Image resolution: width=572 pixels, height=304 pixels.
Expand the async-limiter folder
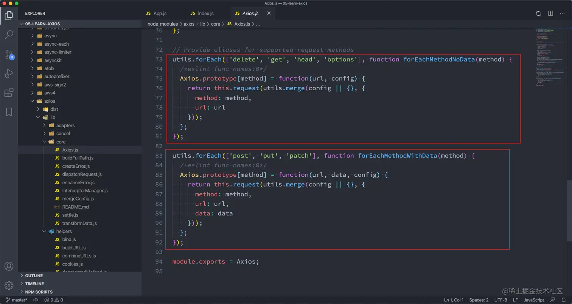click(x=80, y=52)
